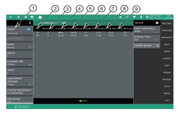This screenshot has height=113, width=178.
Task: Edit the CENTER FREQUENCY field
Action: click(x=20, y=92)
